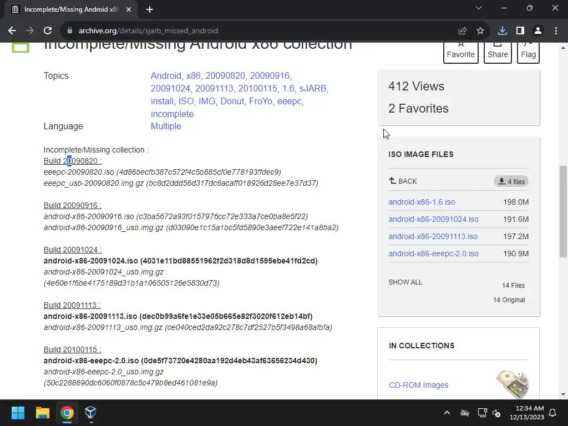
Task: Open VirtualBox from the taskbar
Action: pos(90,413)
